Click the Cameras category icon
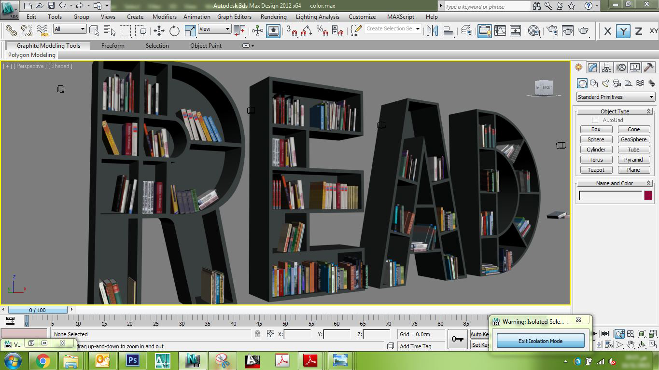Viewport: 659px width, 370px height. (617, 83)
